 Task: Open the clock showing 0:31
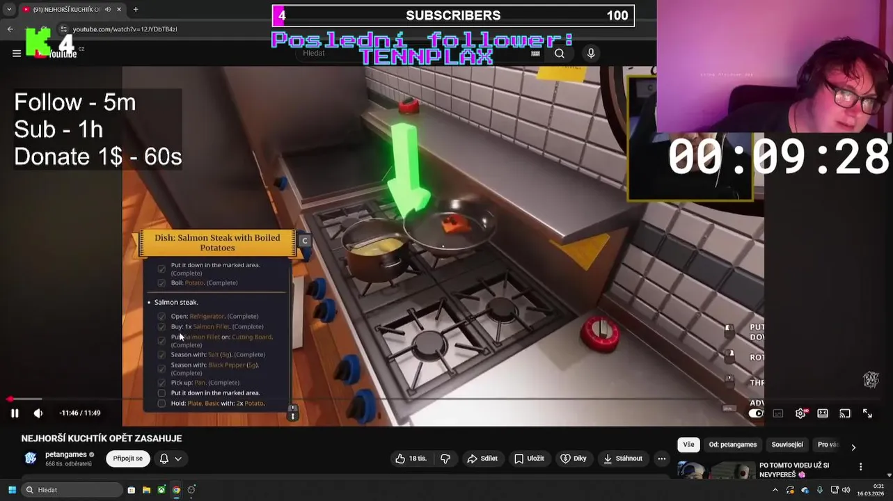870,490
